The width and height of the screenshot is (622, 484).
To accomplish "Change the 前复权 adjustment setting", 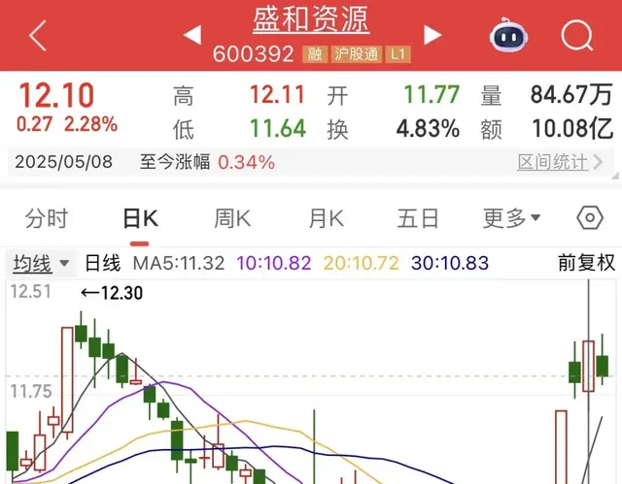I will (587, 263).
